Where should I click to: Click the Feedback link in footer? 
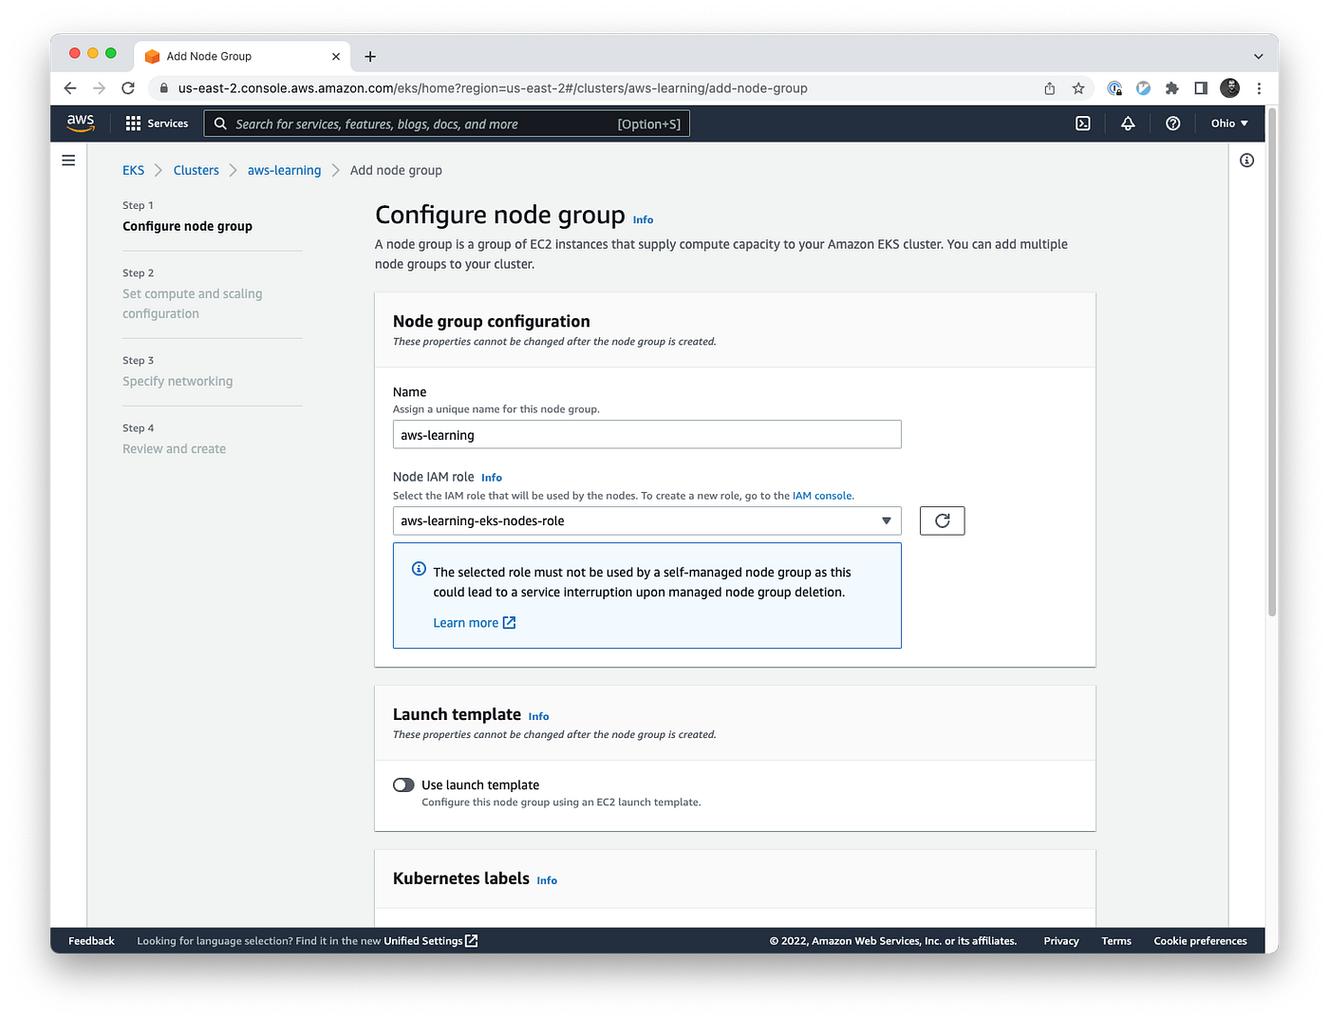coord(91,941)
